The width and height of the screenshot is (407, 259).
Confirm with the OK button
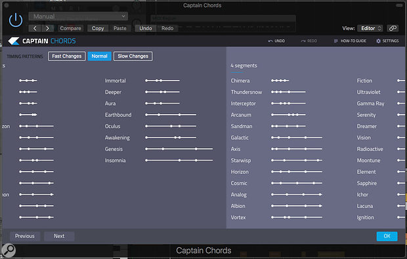point(387,236)
